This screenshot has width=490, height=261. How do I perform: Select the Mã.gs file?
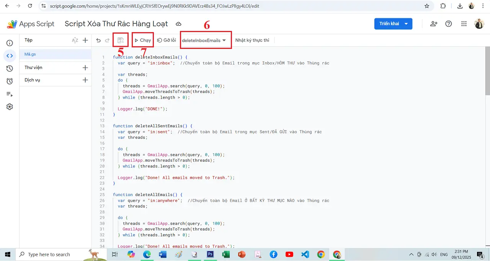coord(56,54)
